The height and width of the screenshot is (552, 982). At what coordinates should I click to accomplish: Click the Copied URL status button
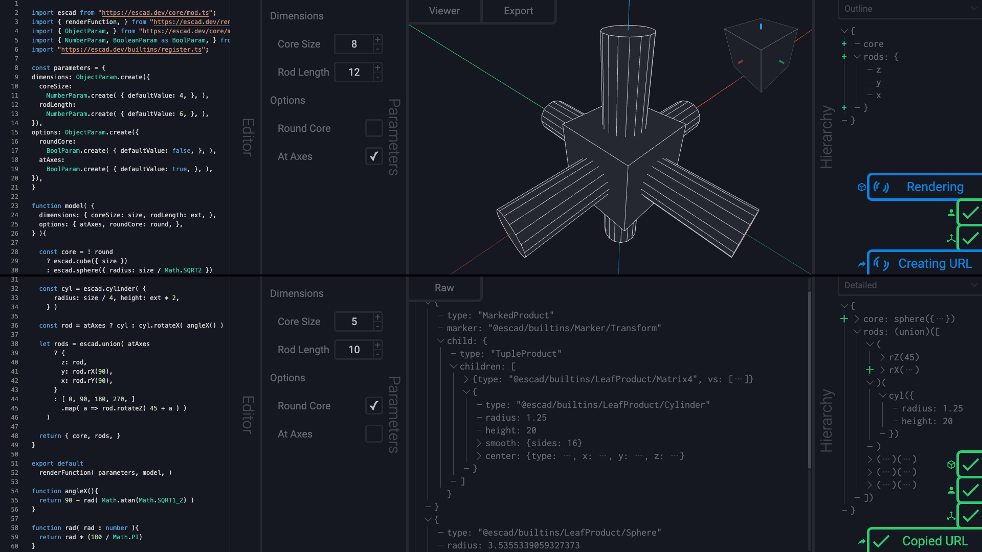pyautogui.click(x=926, y=541)
